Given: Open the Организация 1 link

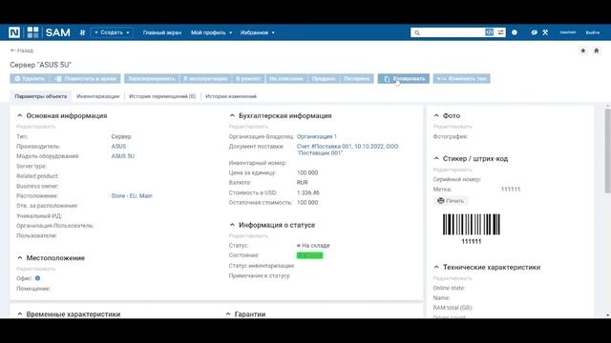Looking at the screenshot, I should (317, 136).
